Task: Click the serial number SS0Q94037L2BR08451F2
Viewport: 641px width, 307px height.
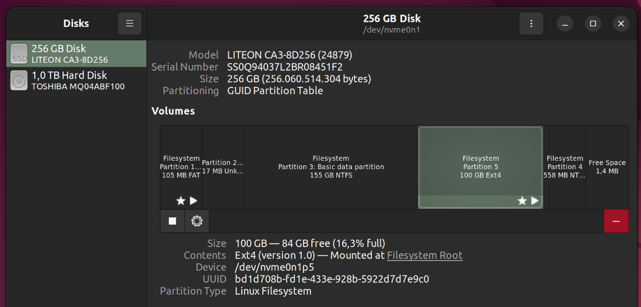Action: tap(285, 67)
